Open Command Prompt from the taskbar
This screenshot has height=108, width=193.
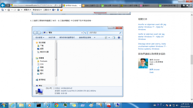point(39,105)
